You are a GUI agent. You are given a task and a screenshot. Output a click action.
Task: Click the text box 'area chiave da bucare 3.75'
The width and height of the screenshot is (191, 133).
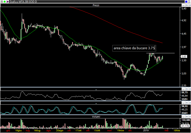click(134, 48)
